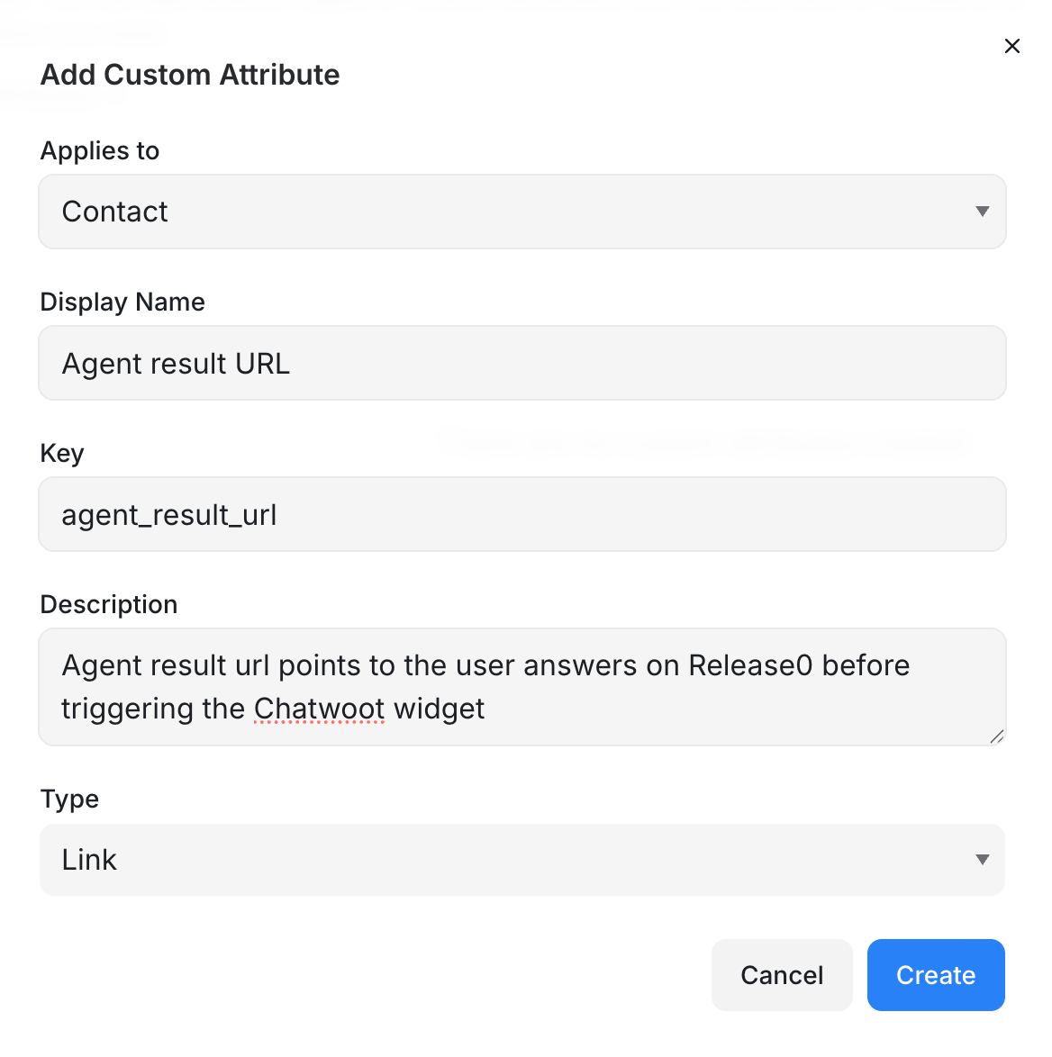Click inside the Description text area
Viewport: 1052px width, 1057px height.
point(522,687)
